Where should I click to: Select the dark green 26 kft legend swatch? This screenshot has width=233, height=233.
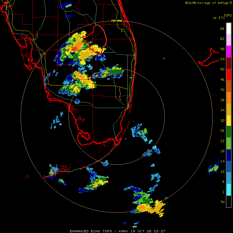(229, 132)
